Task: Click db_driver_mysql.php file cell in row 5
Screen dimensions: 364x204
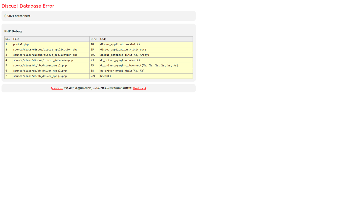Action: point(51,65)
